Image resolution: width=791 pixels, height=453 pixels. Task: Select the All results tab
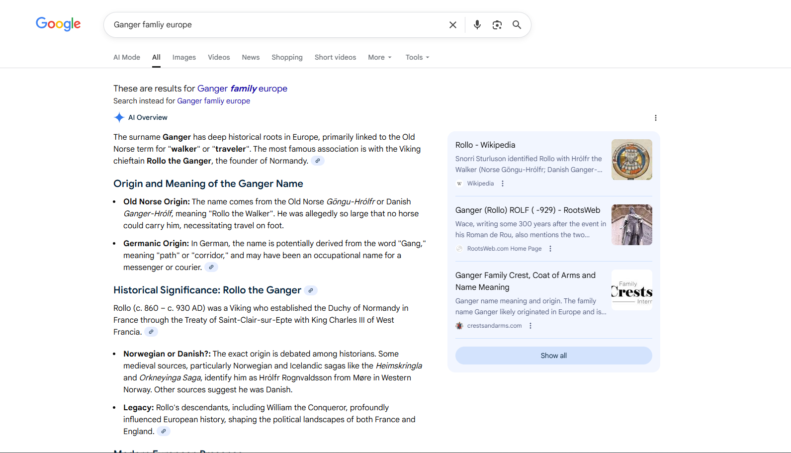click(156, 57)
